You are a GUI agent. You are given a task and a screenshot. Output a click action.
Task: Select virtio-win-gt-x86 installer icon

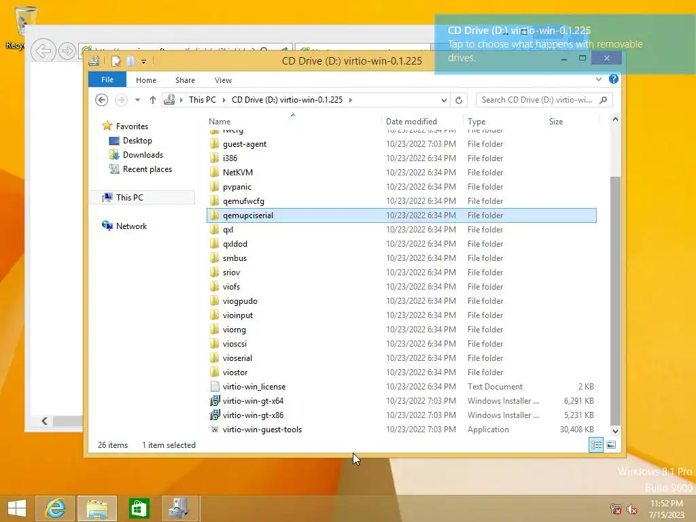tap(214, 415)
